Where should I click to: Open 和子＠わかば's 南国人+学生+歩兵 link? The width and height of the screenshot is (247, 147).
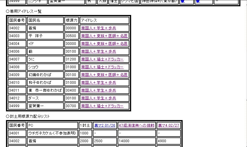[x=99, y=83]
